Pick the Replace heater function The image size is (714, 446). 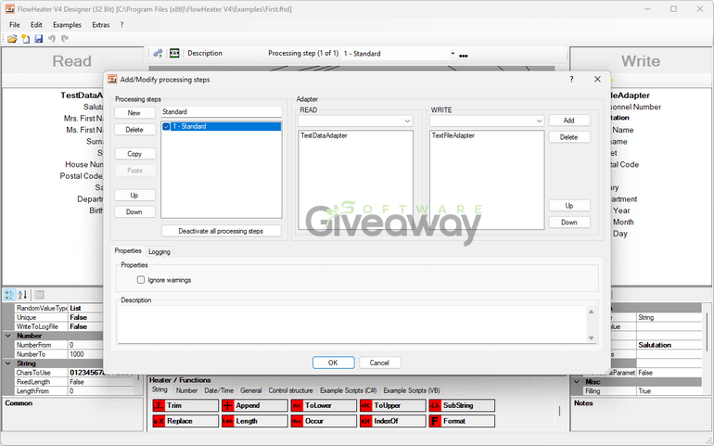[x=185, y=421]
